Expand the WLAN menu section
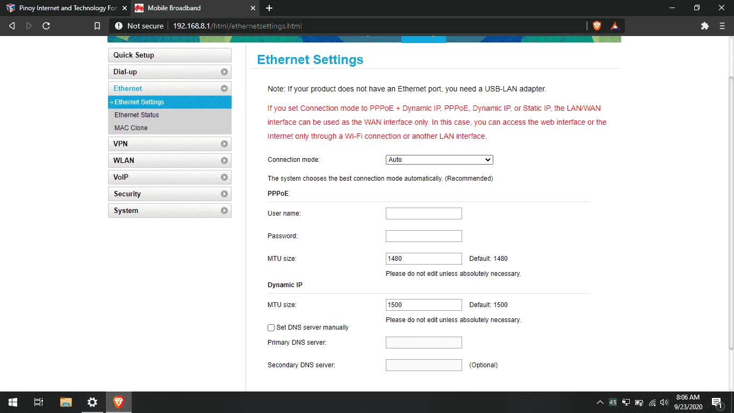The image size is (734, 413). tap(170, 160)
